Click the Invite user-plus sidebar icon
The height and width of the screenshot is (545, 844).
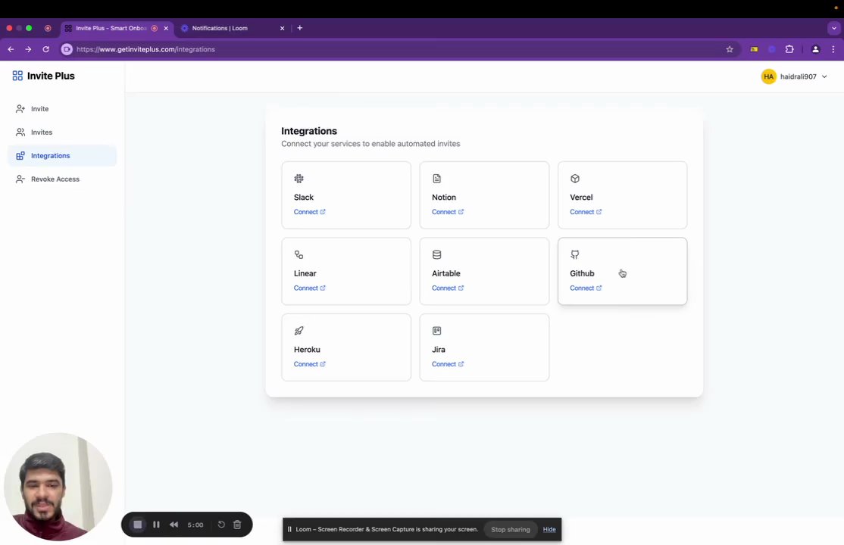[x=20, y=109]
